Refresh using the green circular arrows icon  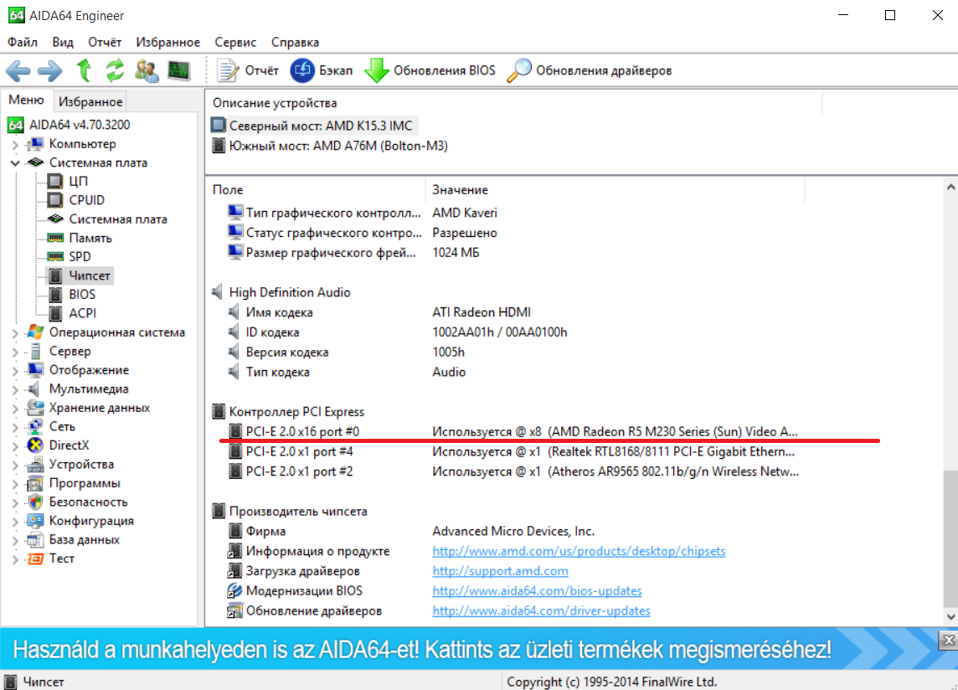[115, 70]
